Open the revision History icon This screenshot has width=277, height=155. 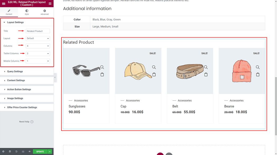[x=16, y=152]
